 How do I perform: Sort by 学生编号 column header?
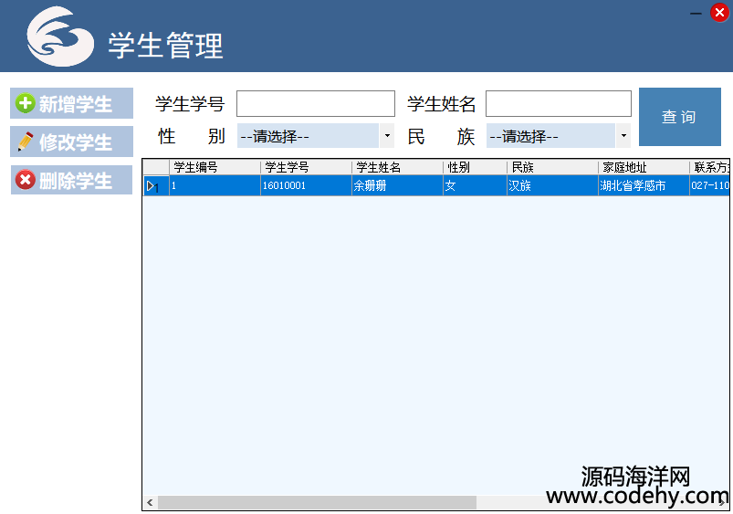click(215, 167)
